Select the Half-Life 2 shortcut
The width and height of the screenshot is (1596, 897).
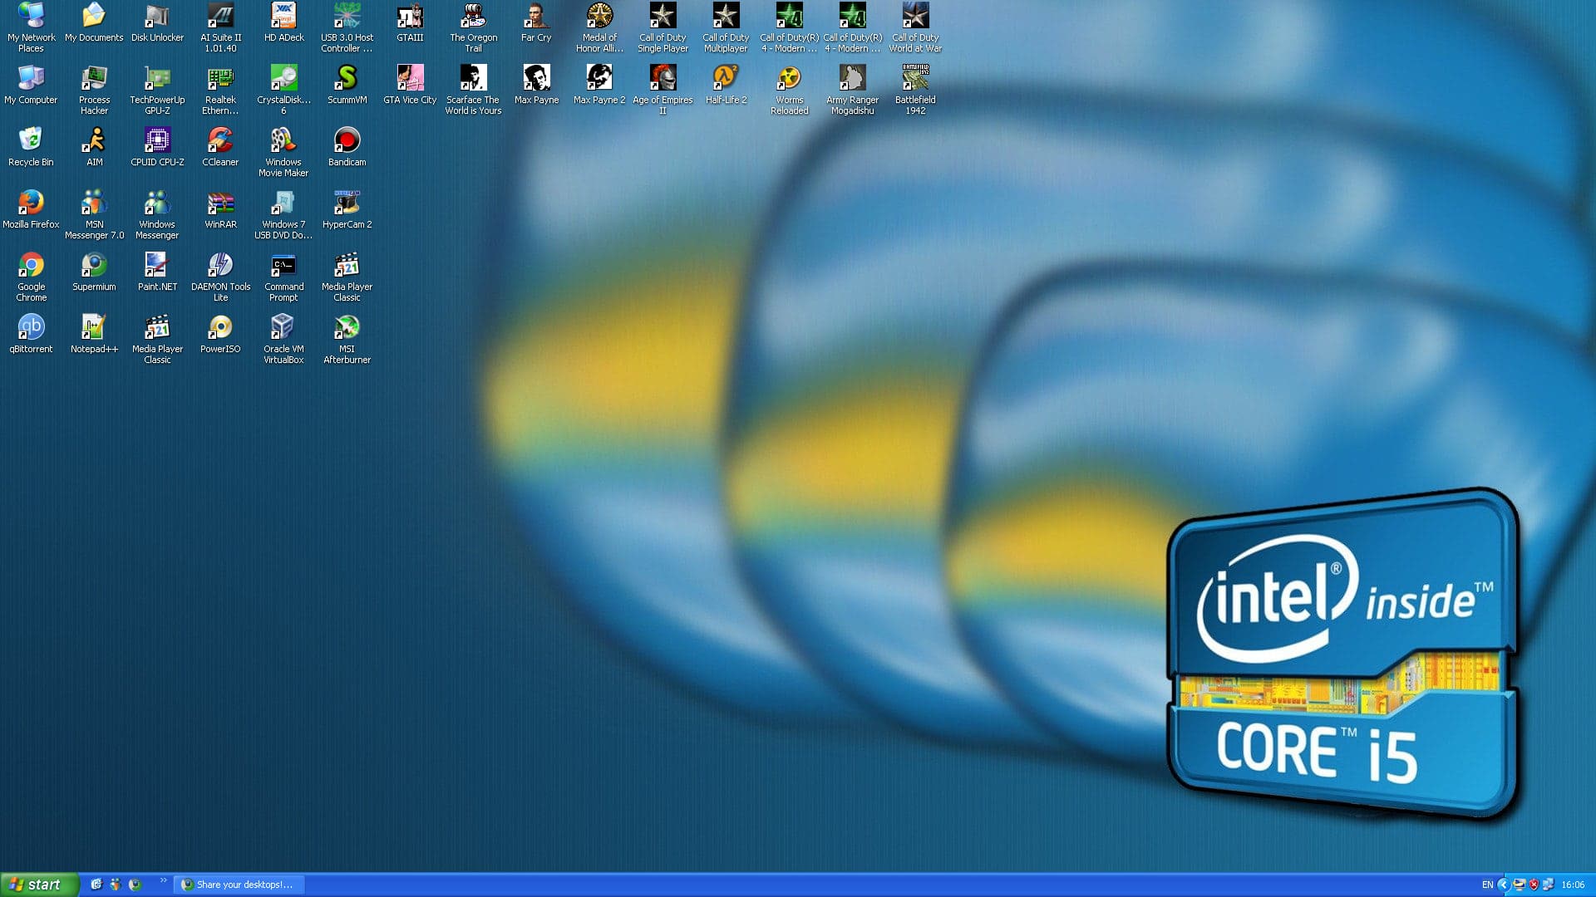click(726, 84)
